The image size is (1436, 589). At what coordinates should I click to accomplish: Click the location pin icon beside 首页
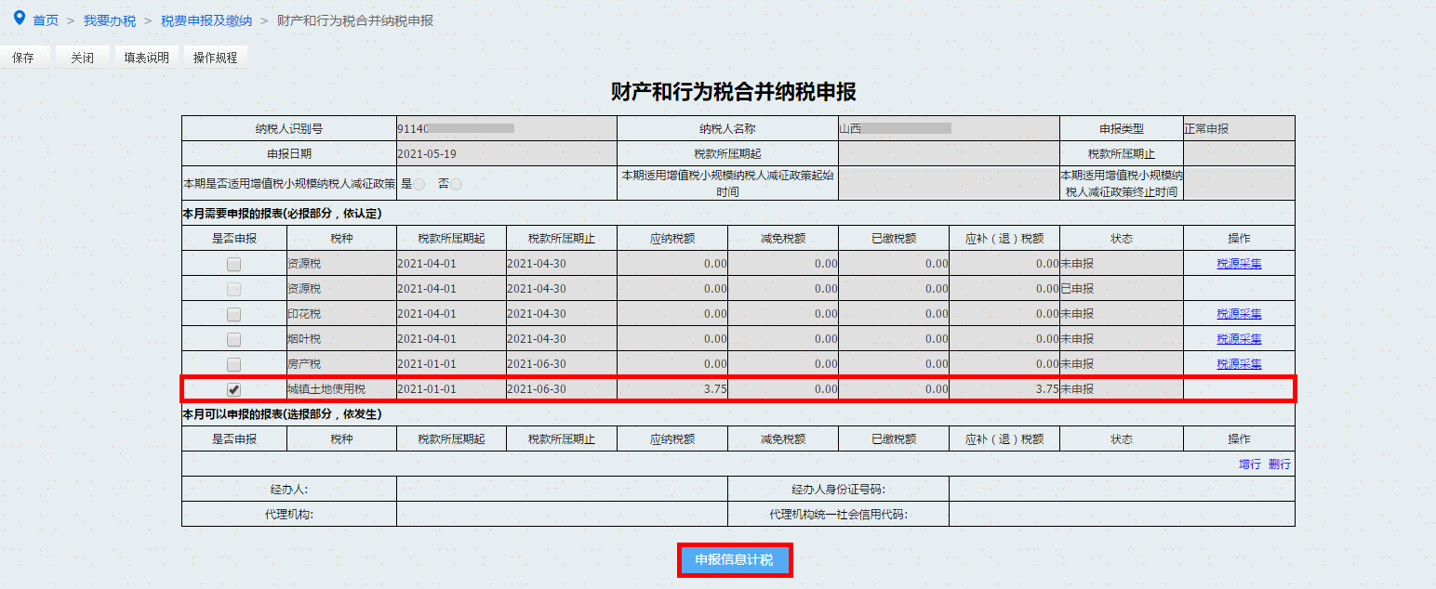(x=19, y=18)
